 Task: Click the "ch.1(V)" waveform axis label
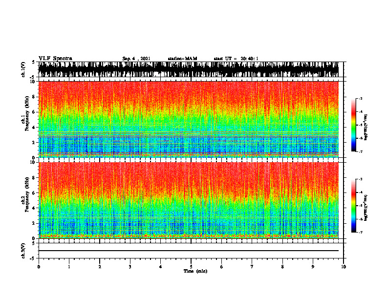(x=23, y=69)
